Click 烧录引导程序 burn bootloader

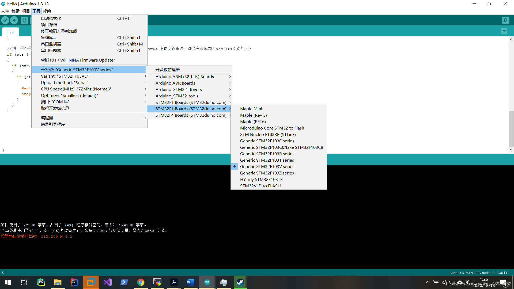[89, 124]
